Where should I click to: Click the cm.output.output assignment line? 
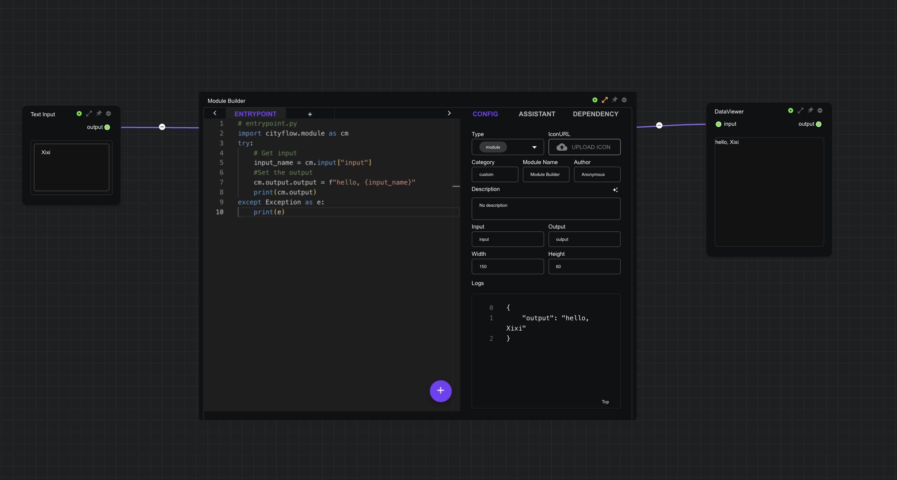click(x=334, y=183)
